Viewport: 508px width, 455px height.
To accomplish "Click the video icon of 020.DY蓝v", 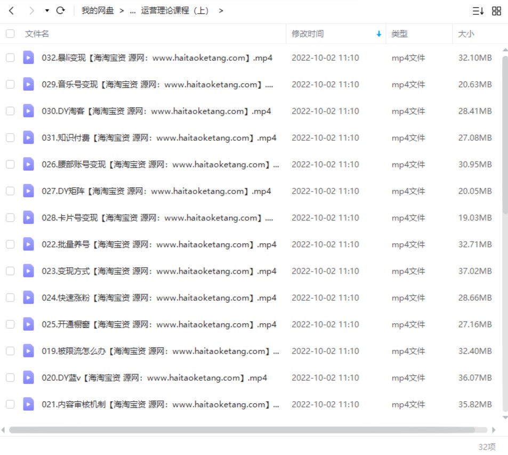I will (28, 378).
